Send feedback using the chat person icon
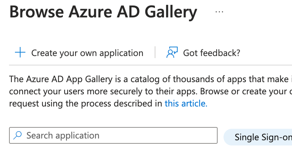This screenshot has height=158, width=292. 172,53
